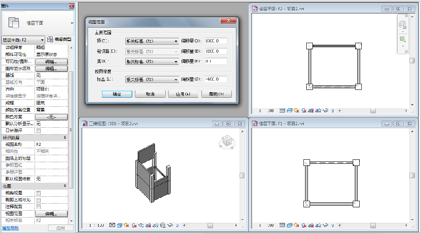
Task: Open steering wheel options arrow in F2
Action: (x=403, y=32)
